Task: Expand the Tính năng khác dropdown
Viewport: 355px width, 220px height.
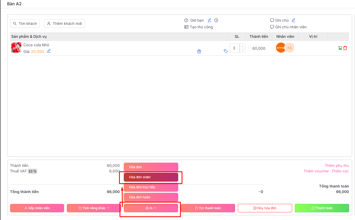Action: pyautogui.click(x=94, y=208)
